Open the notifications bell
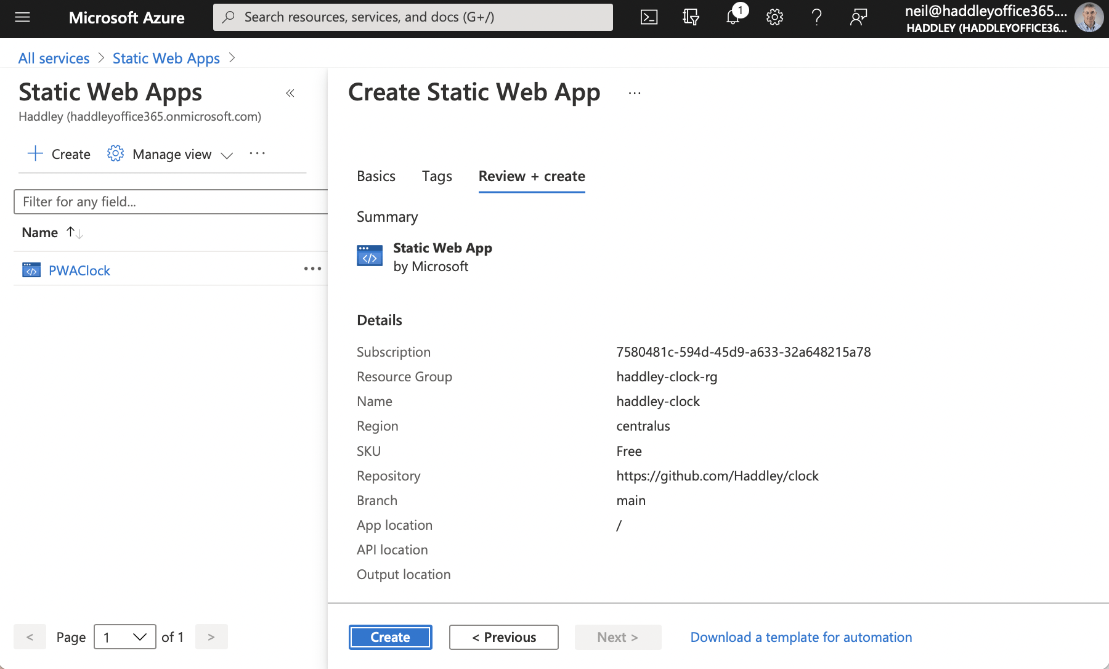 click(x=733, y=17)
